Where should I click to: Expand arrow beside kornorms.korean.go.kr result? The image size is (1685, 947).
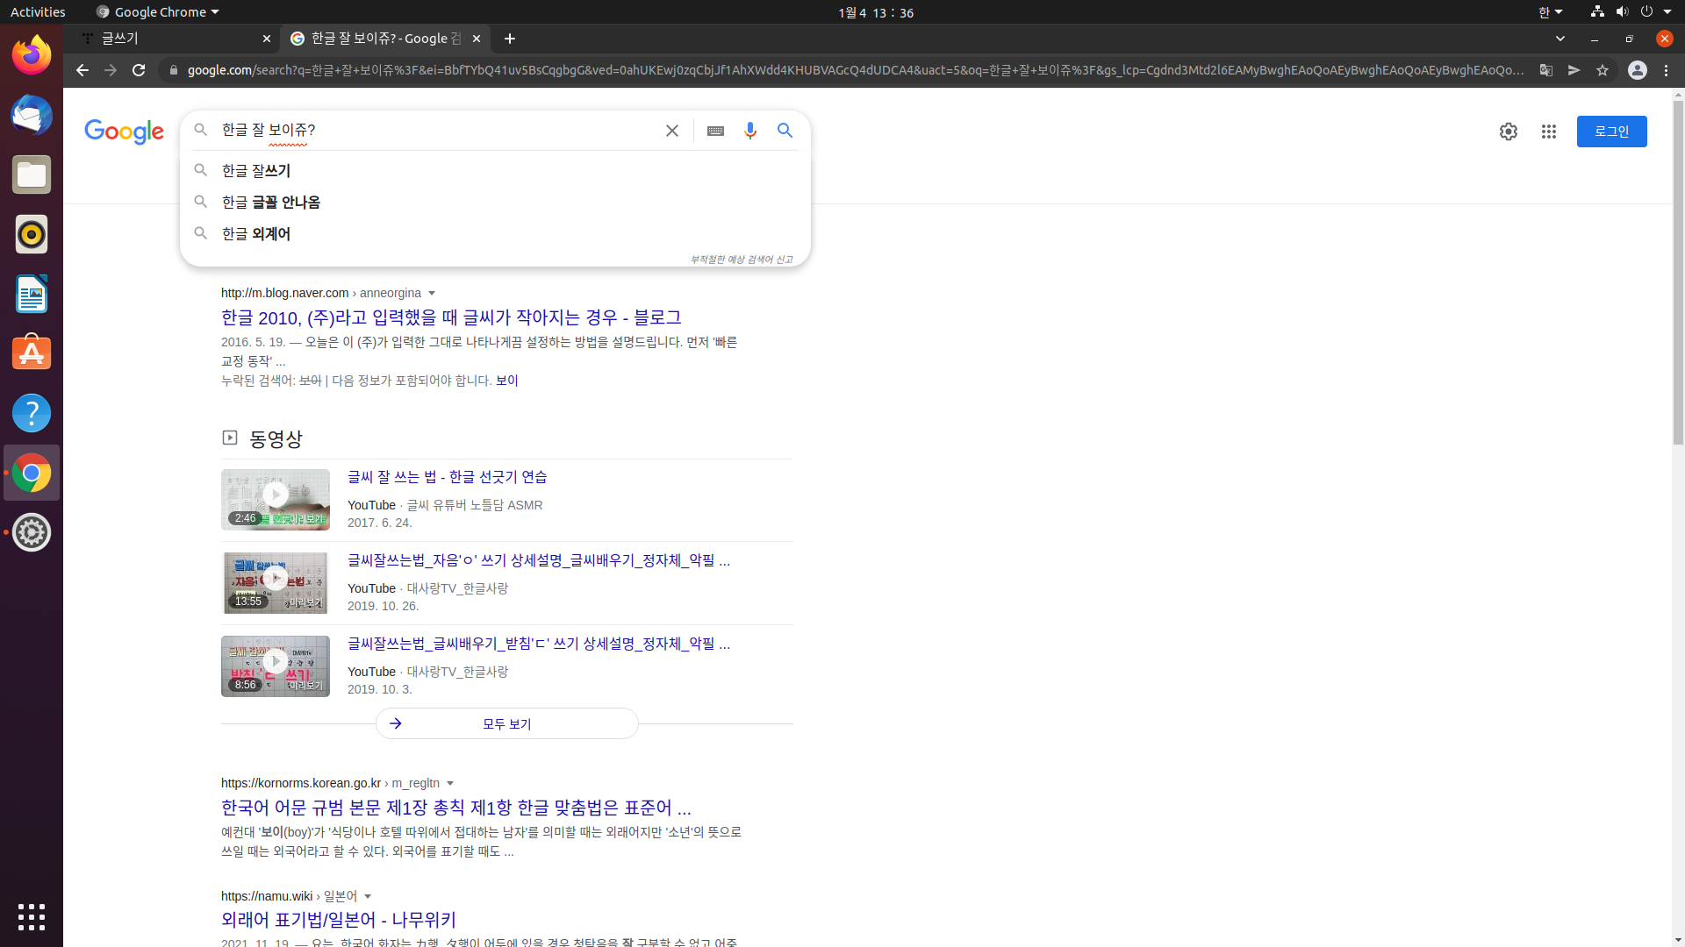tap(450, 784)
